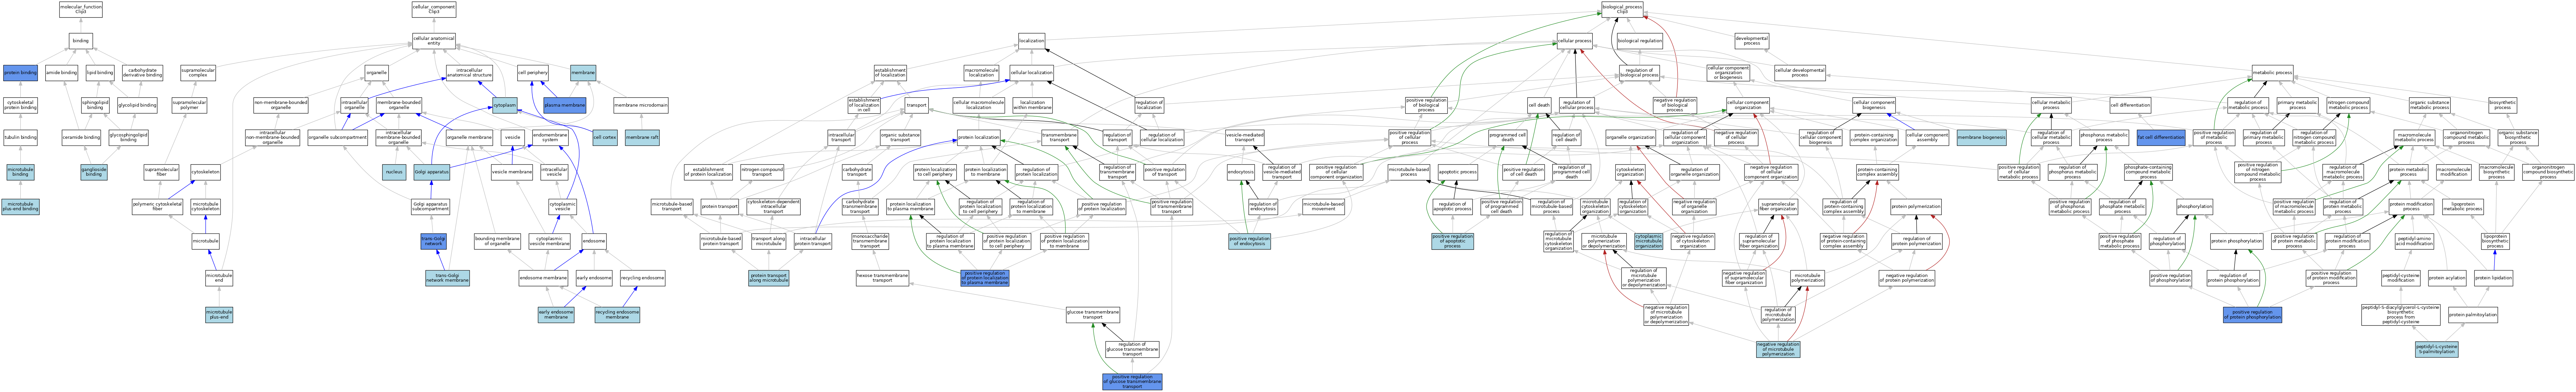Screen dimensions: 2576x392
Task: Click the 'cellular_component' root node
Action: [434, 9]
